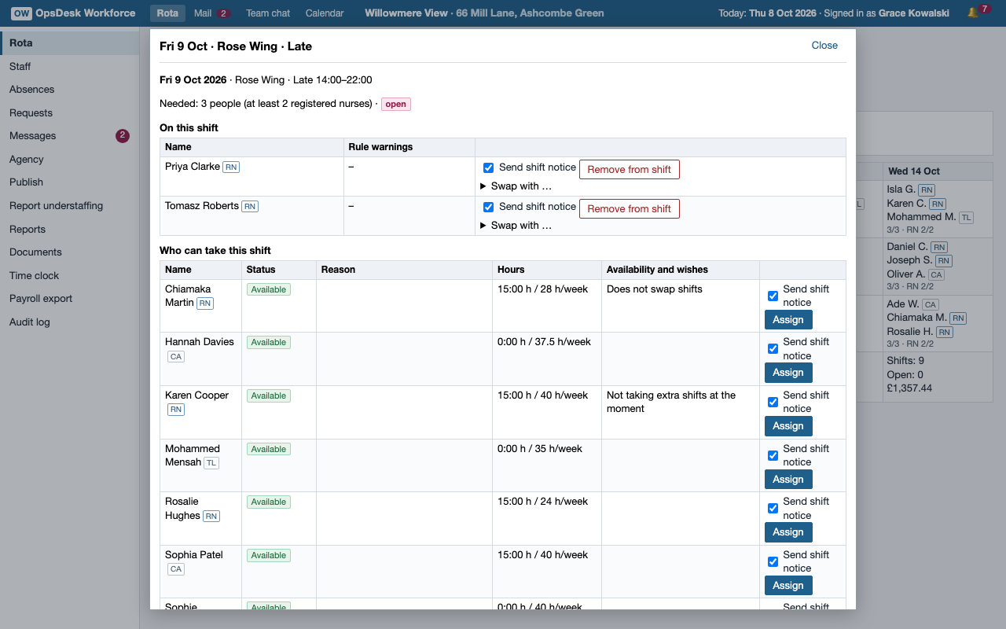Expand Swap with for Tomasz Roberts

pyautogui.click(x=516, y=226)
